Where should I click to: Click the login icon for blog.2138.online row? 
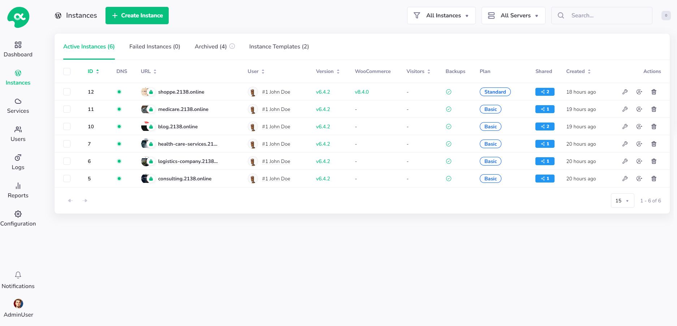tap(639, 126)
